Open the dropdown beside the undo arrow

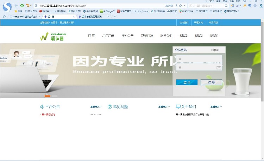[31, 6]
